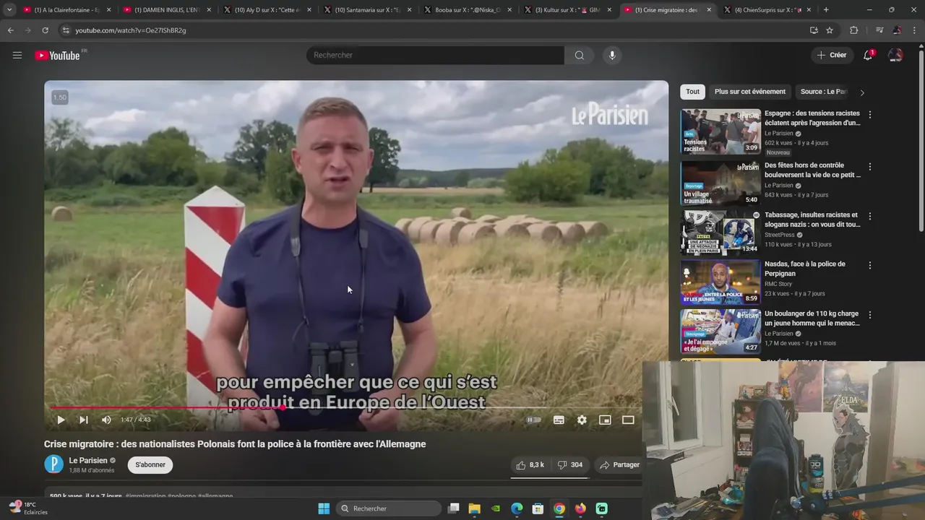This screenshot has height=520, width=925.
Task: Open RMC Story 8:59 video thumbnail
Action: tap(720, 282)
